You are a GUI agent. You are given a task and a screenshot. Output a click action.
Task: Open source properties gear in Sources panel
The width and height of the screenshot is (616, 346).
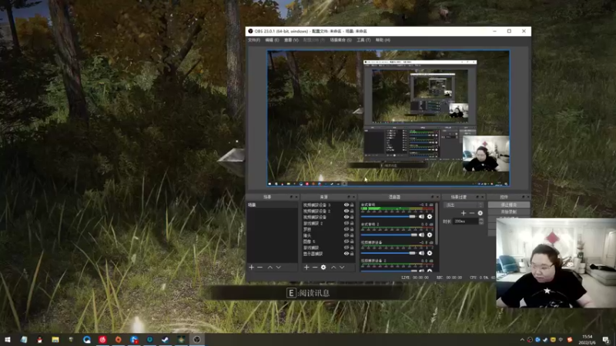[323, 267]
